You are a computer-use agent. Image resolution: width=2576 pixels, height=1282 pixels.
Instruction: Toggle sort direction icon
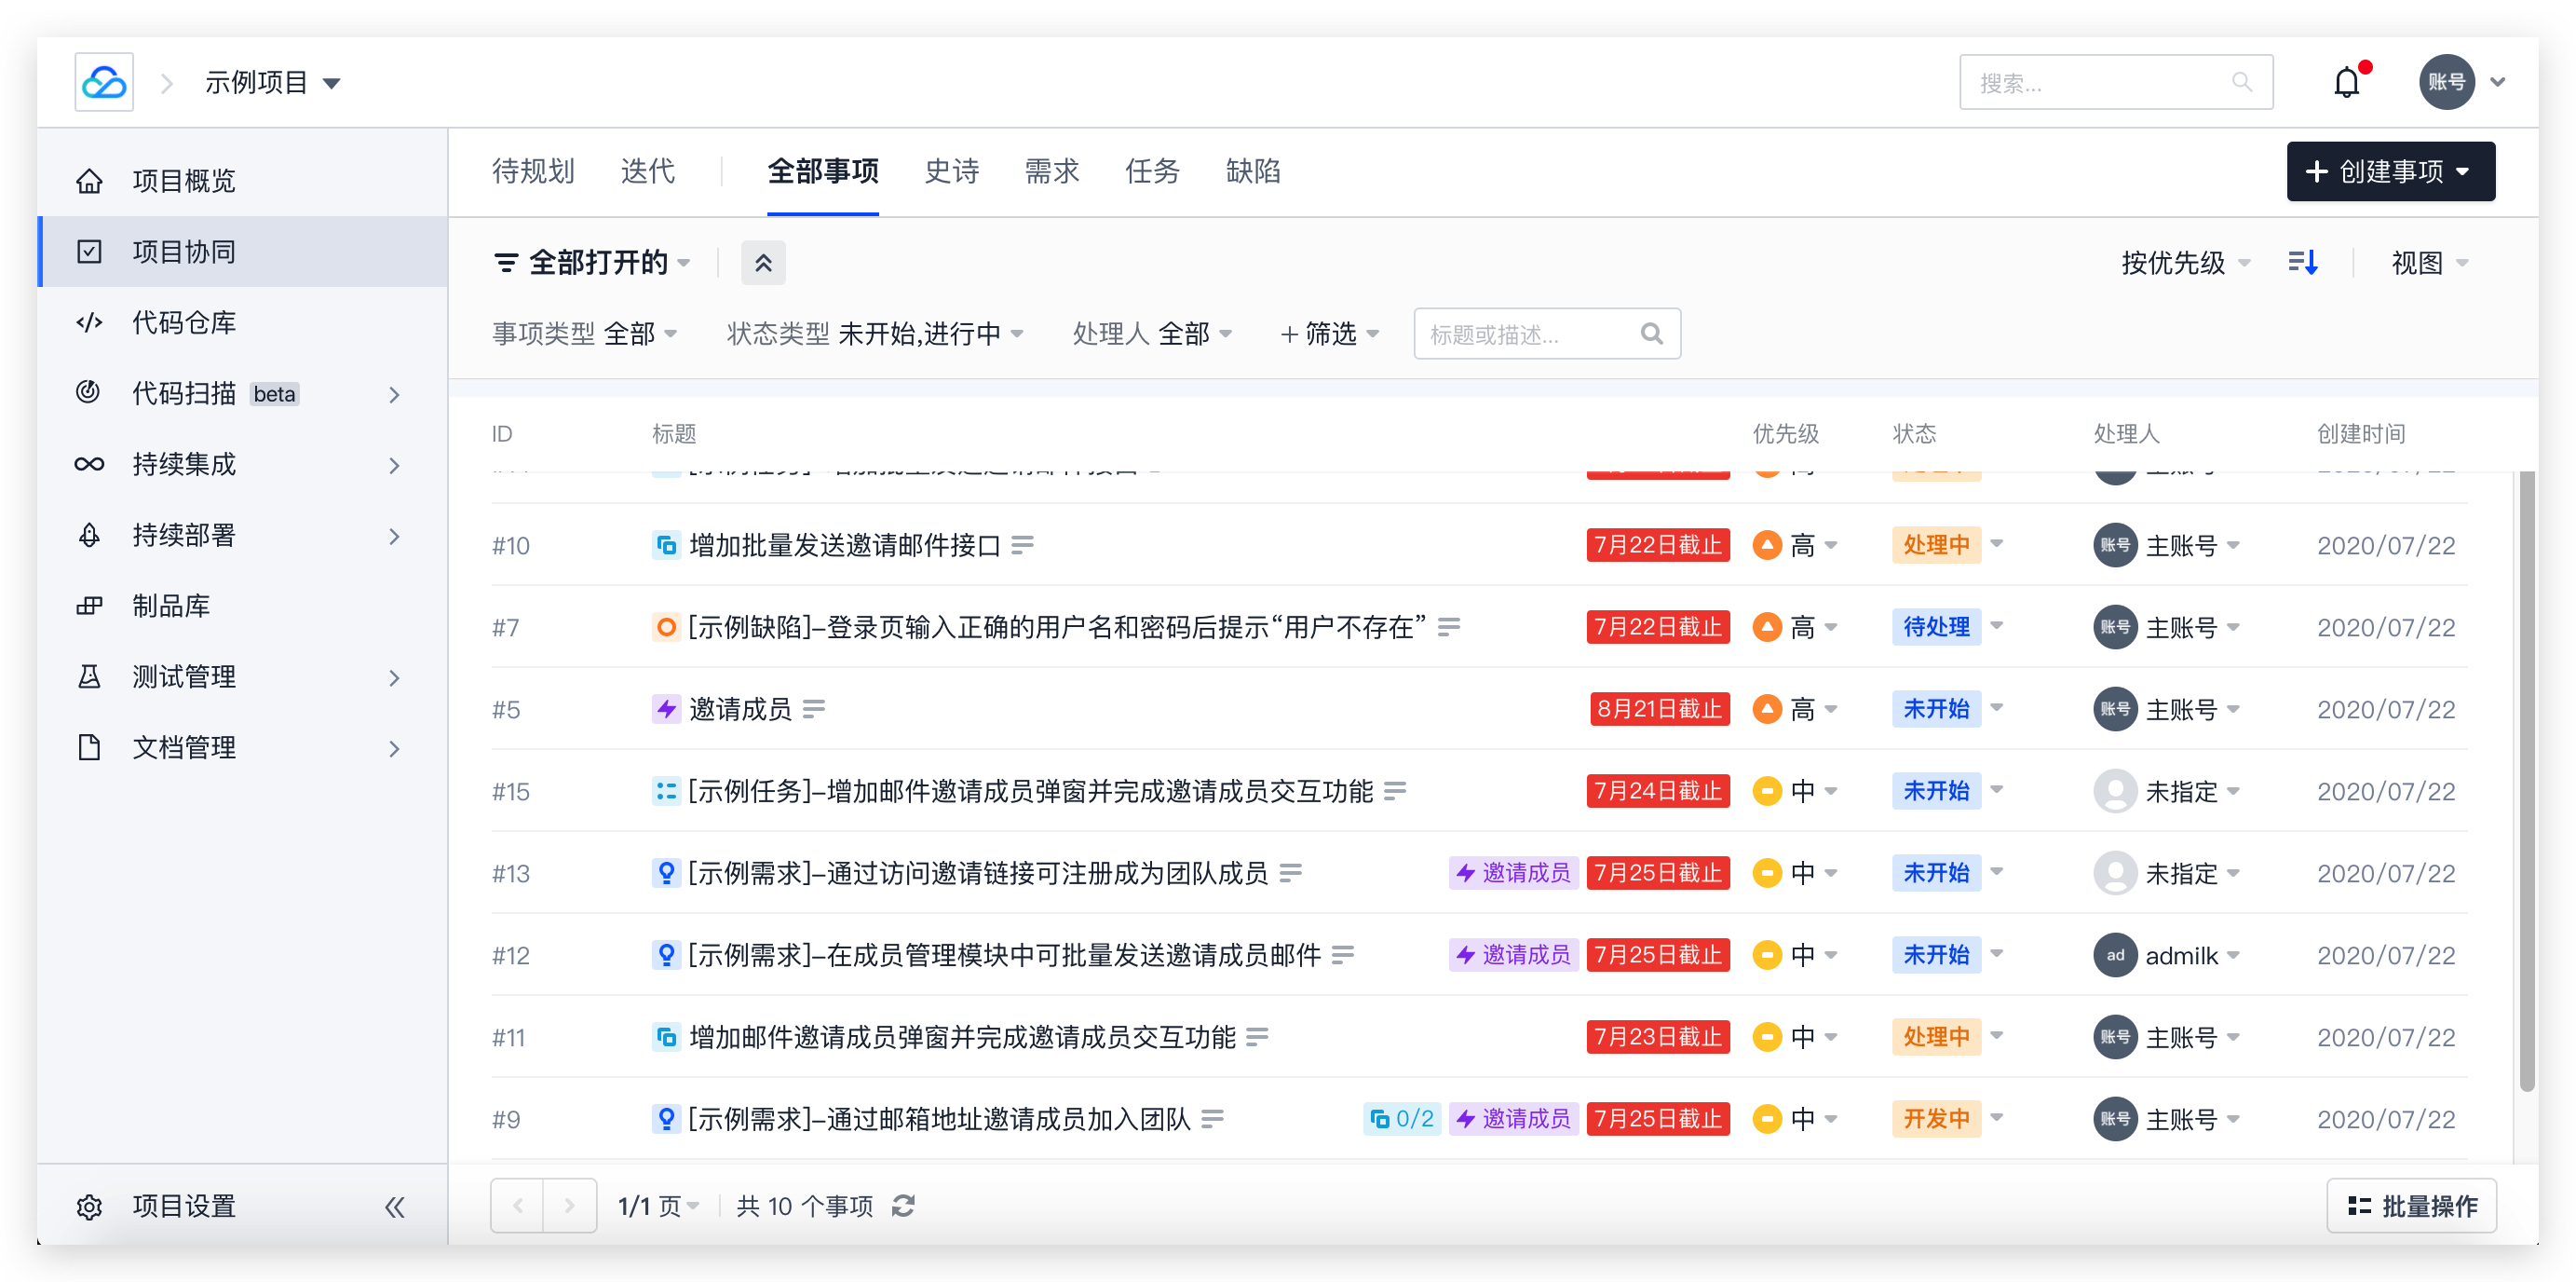pos(2303,262)
